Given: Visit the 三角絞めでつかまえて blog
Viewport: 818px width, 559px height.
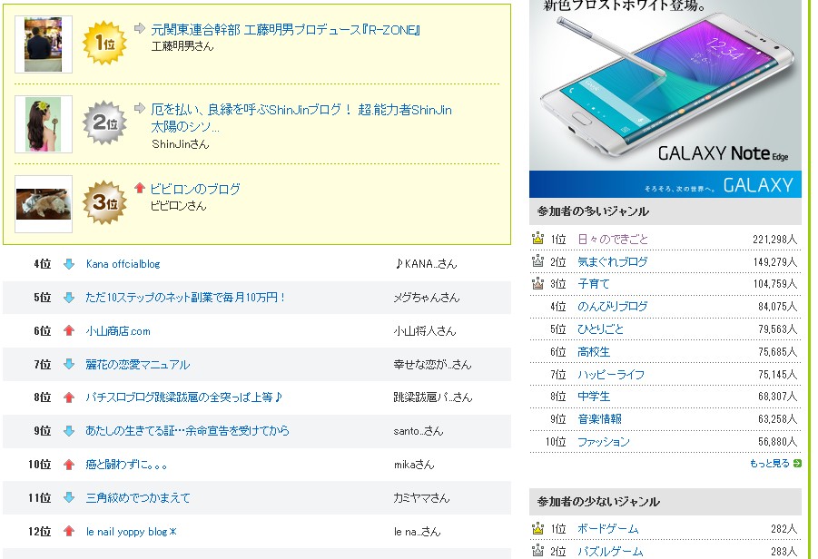Looking at the screenshot, I should [137, 498].
